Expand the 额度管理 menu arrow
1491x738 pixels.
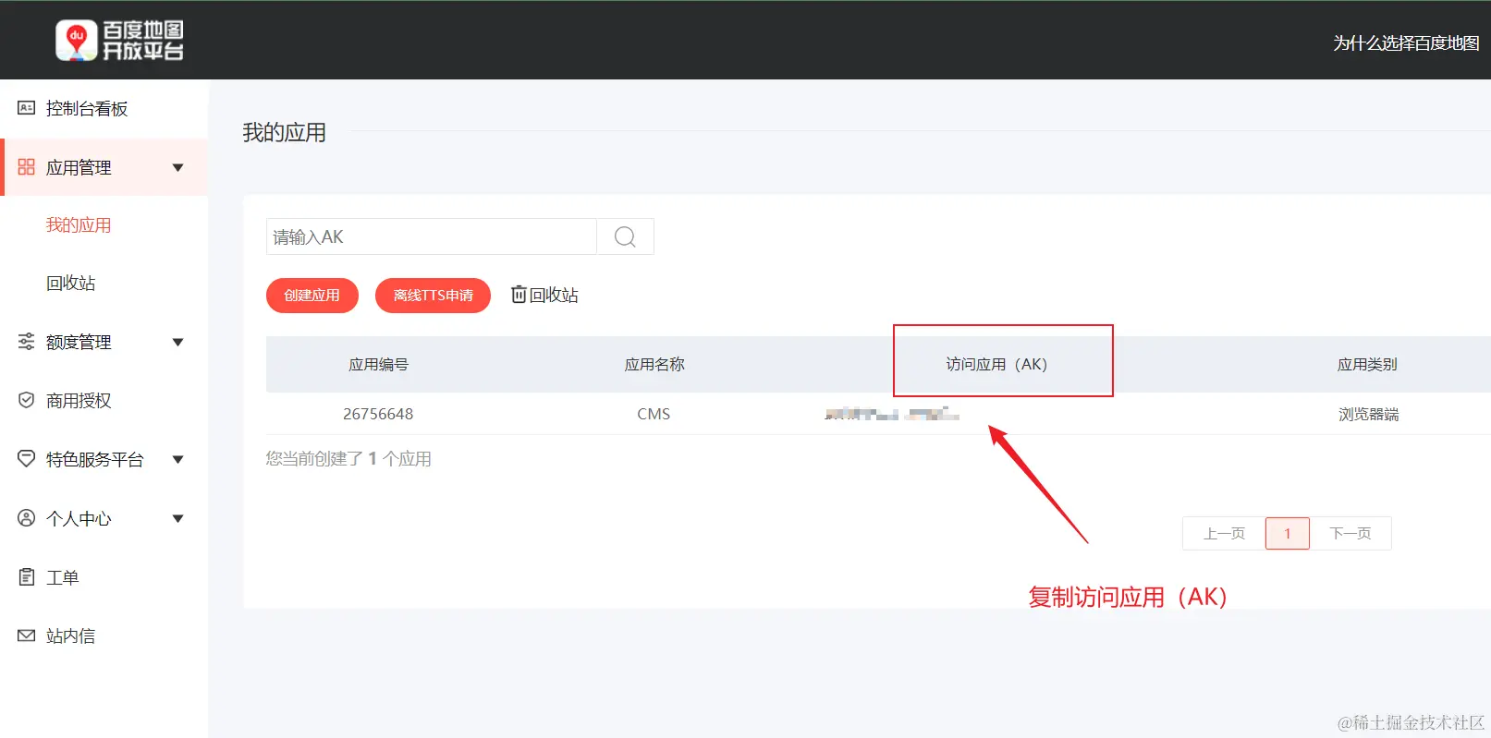[178, 342]
